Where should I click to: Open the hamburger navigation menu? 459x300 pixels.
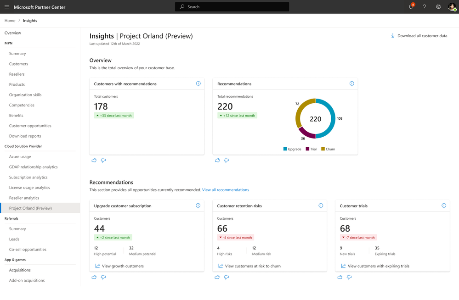[x=7, y=7]
